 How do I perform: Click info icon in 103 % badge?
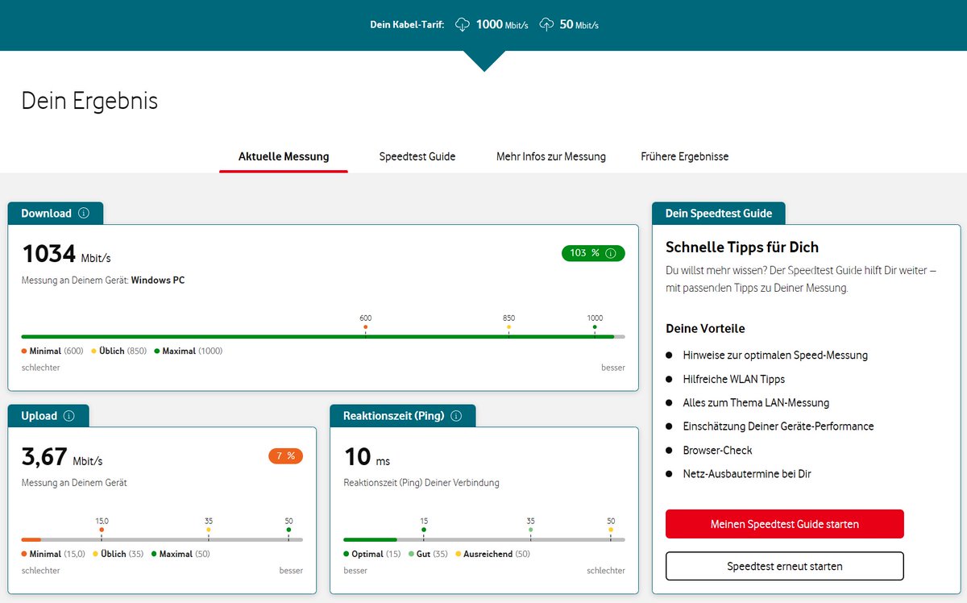[610, 253]
